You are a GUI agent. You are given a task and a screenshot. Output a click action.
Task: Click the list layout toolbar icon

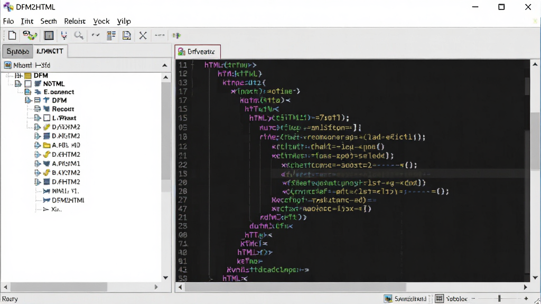111,35
